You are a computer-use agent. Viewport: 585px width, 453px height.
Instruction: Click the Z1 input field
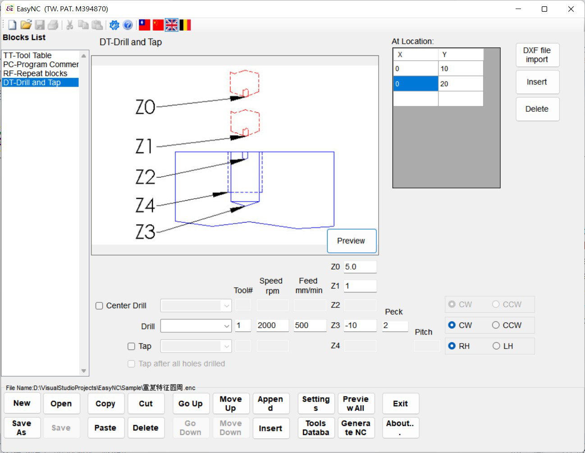click(360, 286)
